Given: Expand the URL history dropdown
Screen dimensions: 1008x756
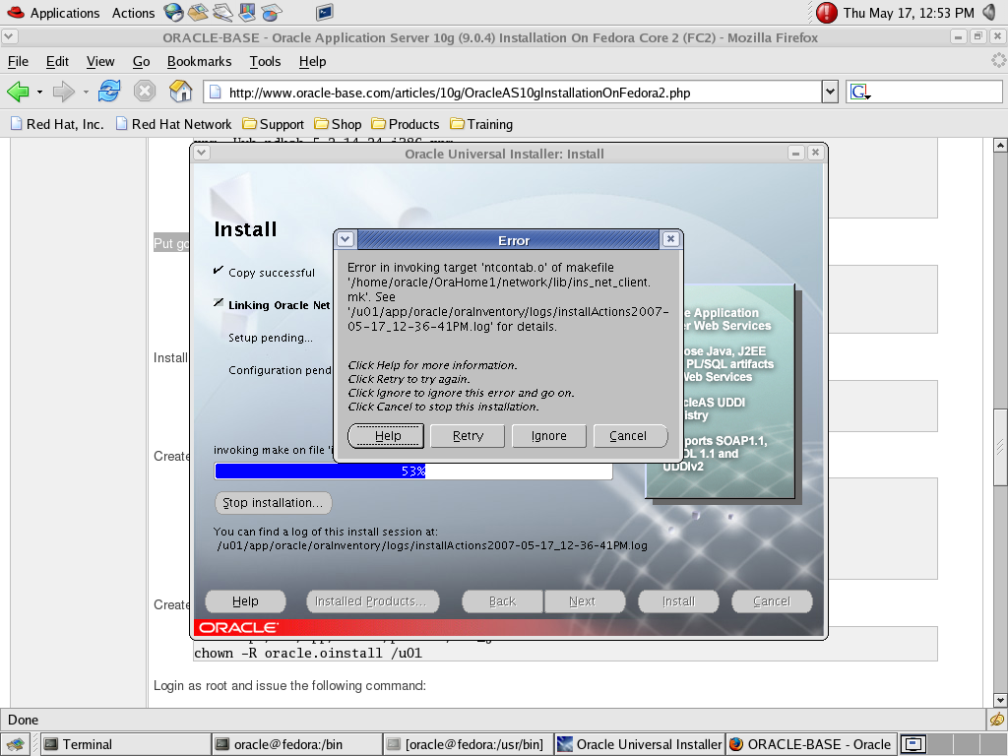Looking at the screenshot, I should click(829, 93).
